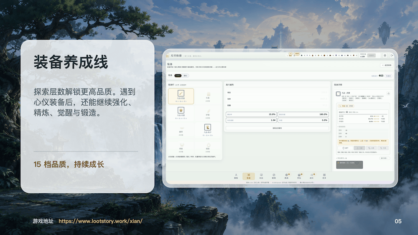
Task: Open the 修炼 cultivation nav icon
Action: [x=236, y=176]
